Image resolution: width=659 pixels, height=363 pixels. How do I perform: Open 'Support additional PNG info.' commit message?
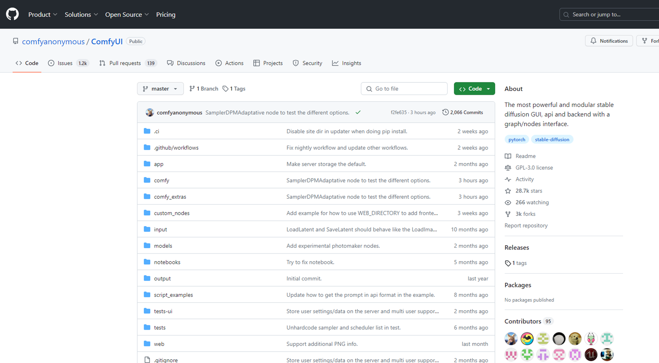[x=322, y=344]
